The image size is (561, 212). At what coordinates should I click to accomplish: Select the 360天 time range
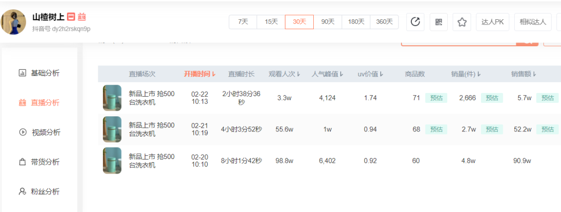tap(384, 22)
